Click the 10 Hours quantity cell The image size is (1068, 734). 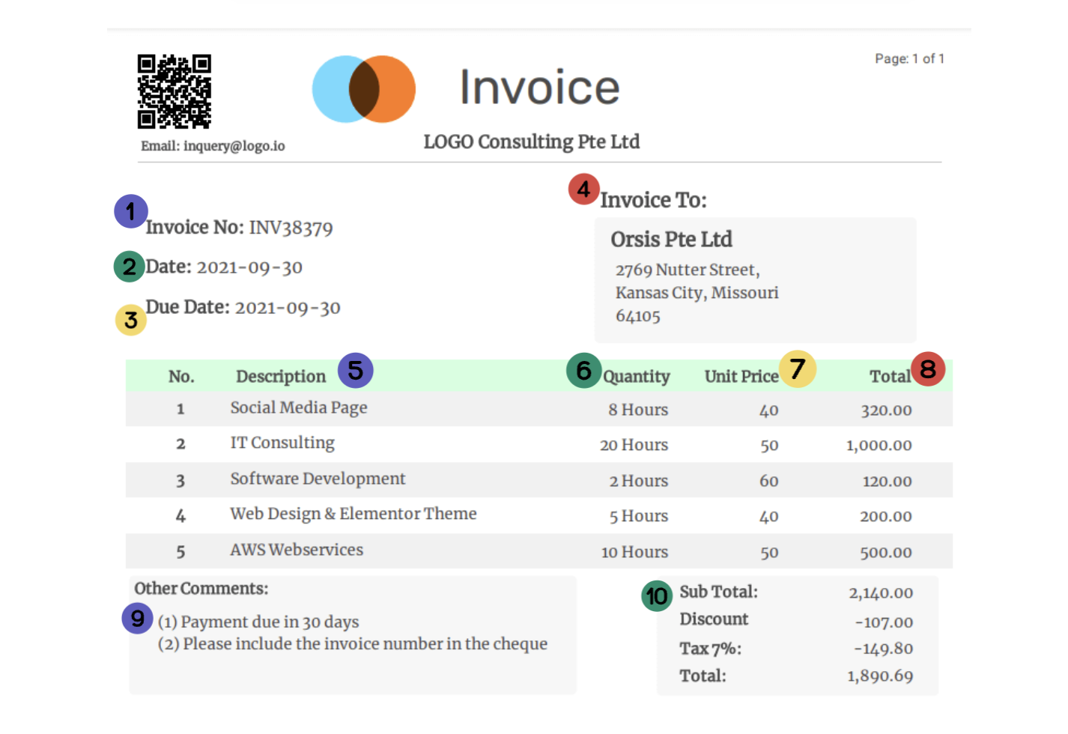(x=634, y=552)
